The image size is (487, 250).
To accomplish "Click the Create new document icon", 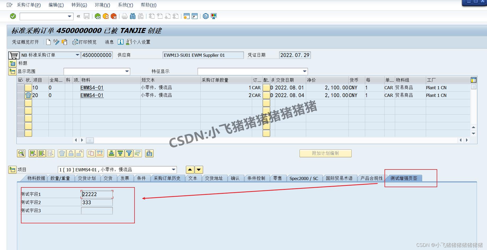I will coord(48,42).
